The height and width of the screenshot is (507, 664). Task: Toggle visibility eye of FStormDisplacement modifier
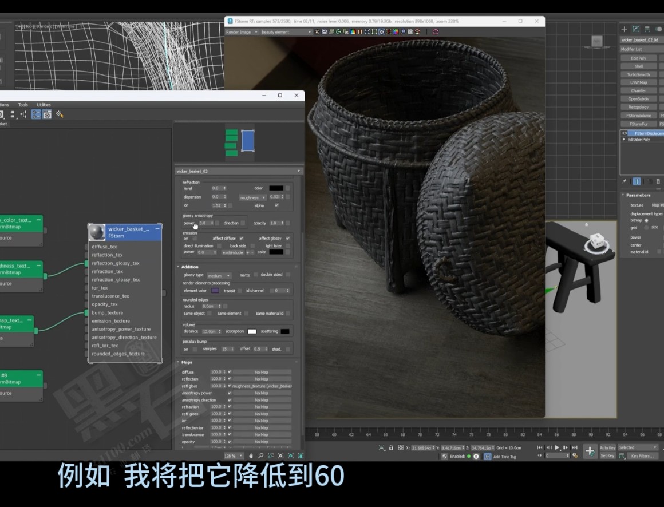624,133
